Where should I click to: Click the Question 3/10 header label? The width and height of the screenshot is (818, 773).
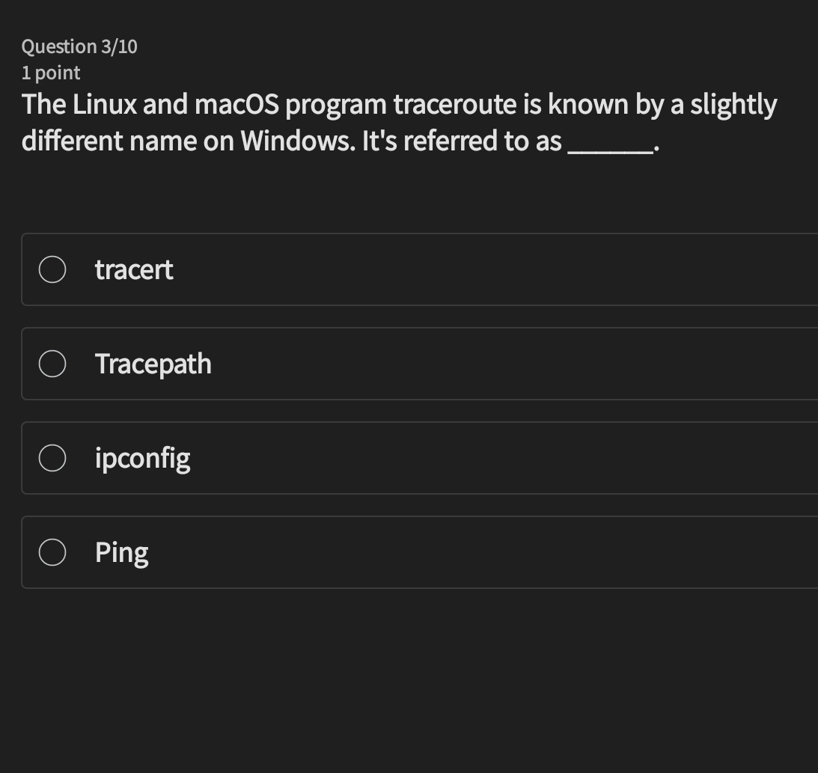pos(79,46)
